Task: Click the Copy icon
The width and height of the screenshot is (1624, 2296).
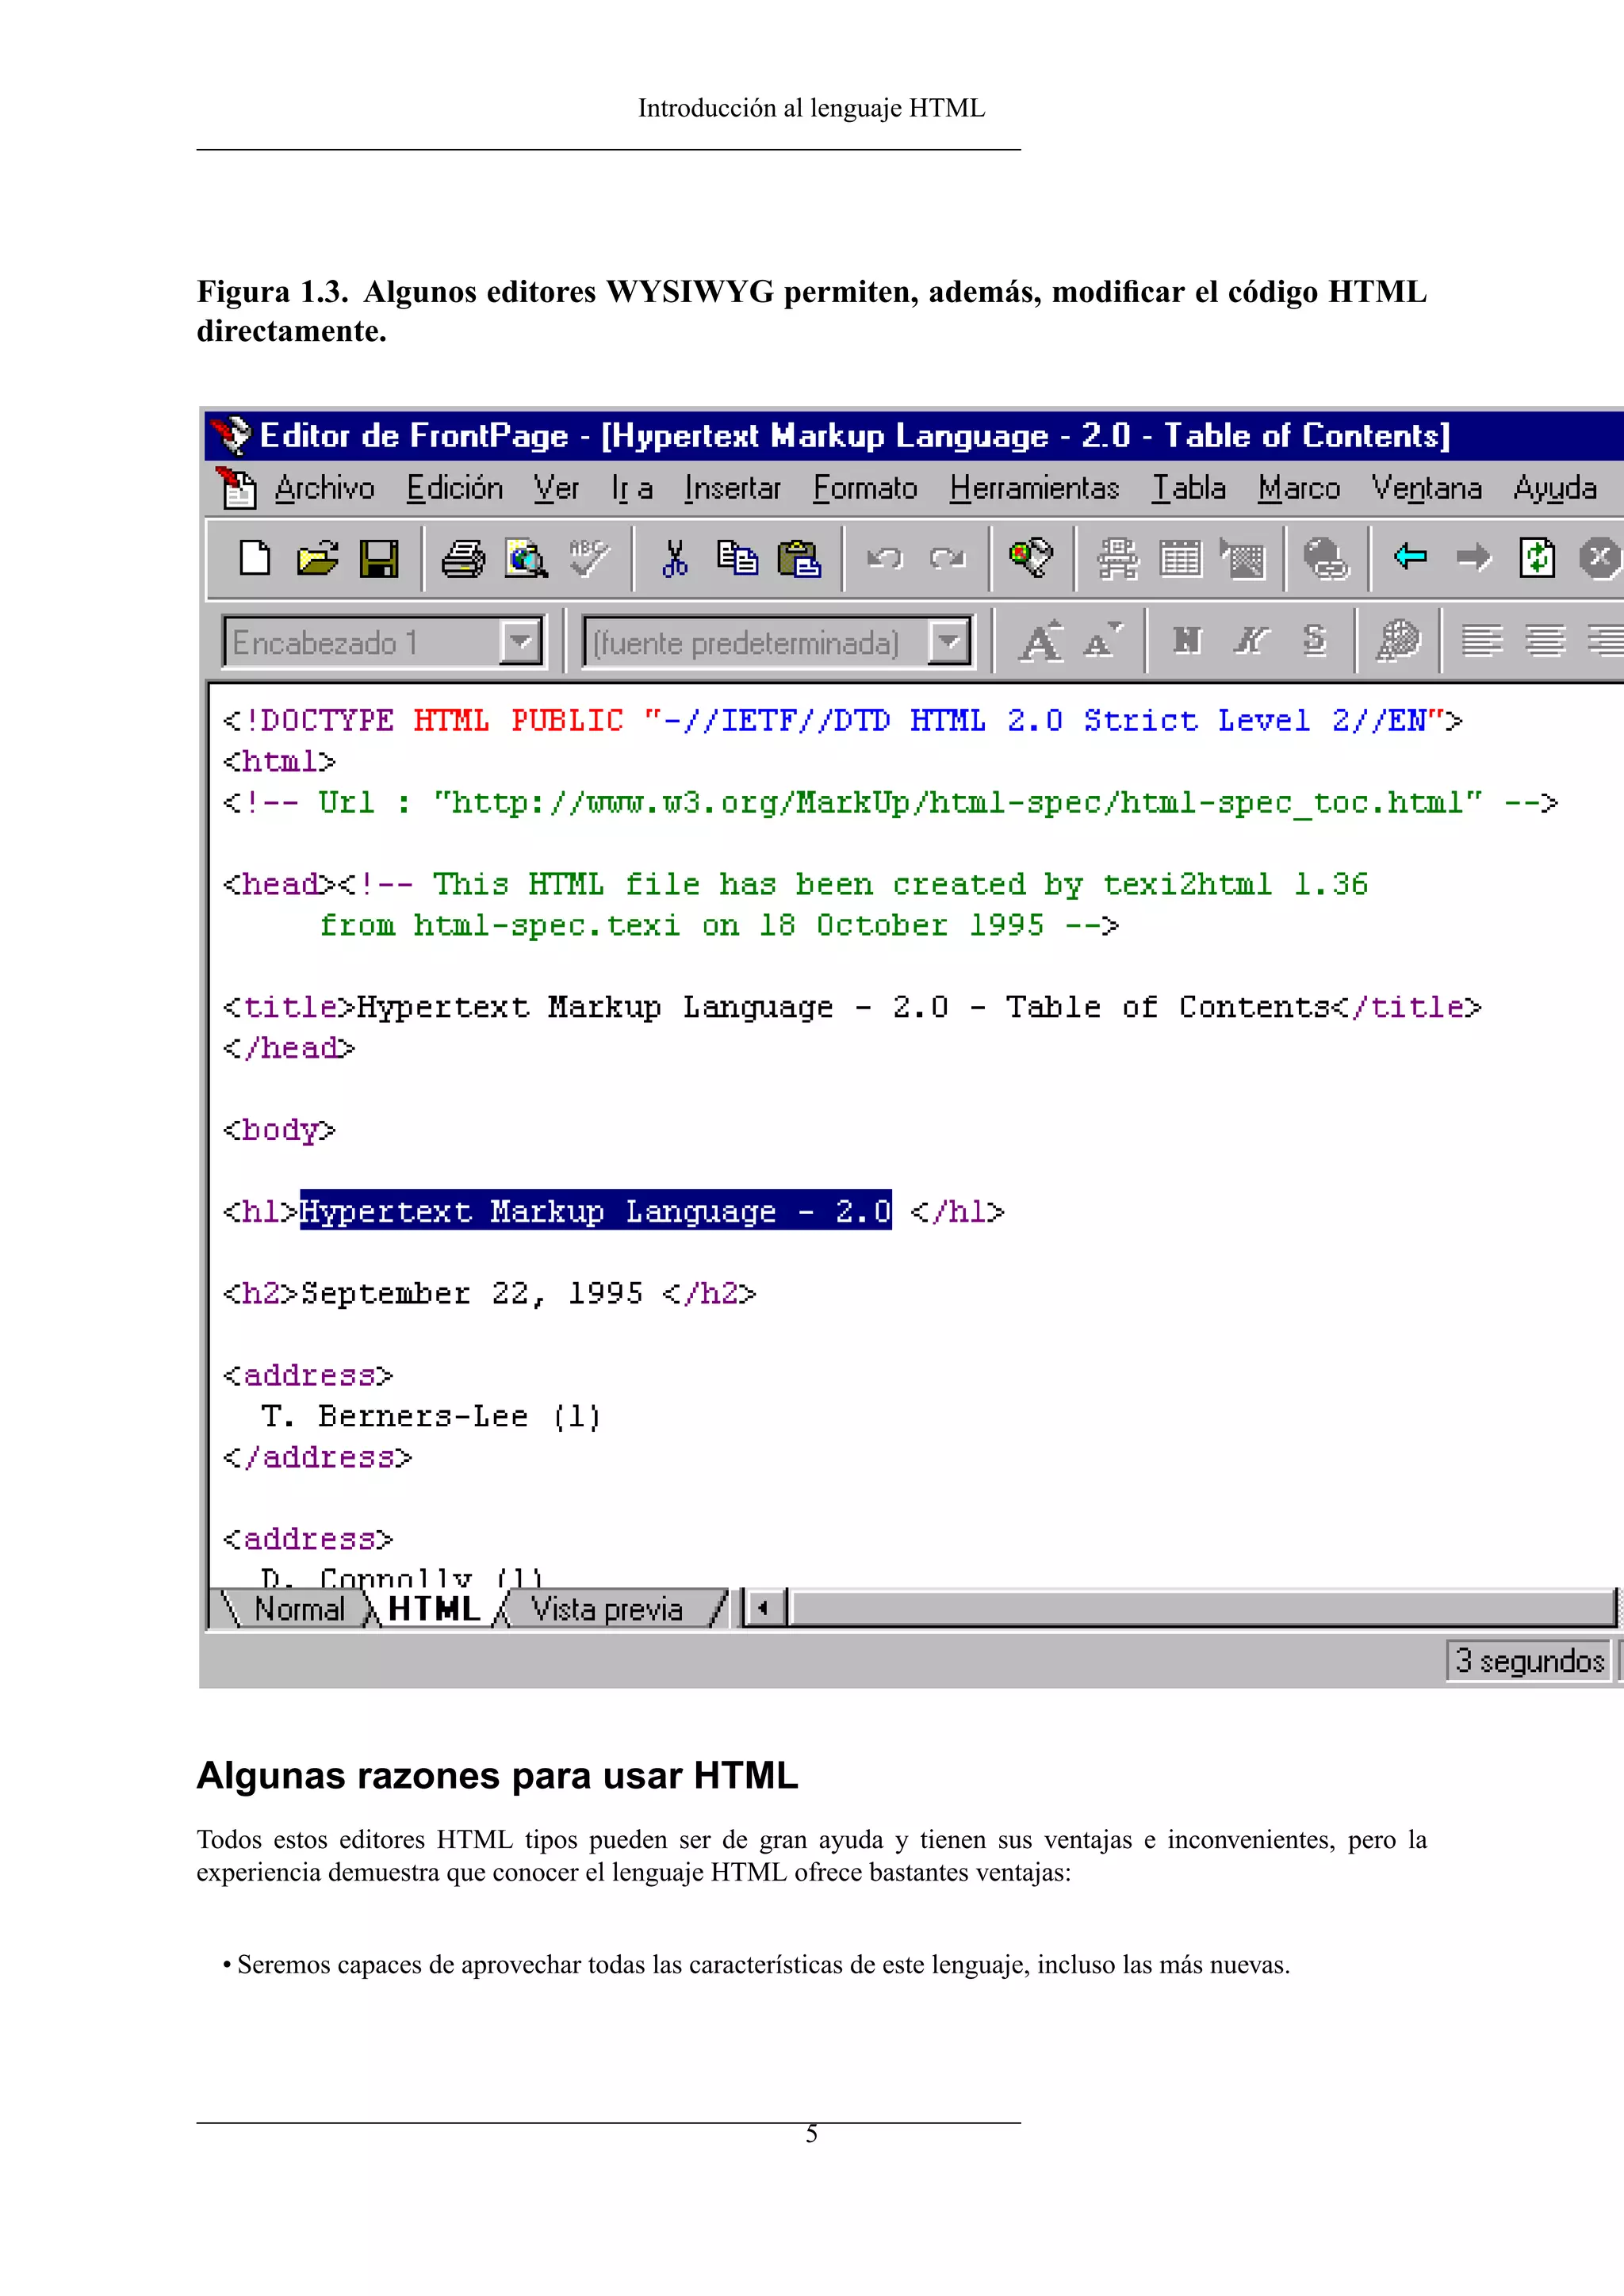Action: [737, 558]
